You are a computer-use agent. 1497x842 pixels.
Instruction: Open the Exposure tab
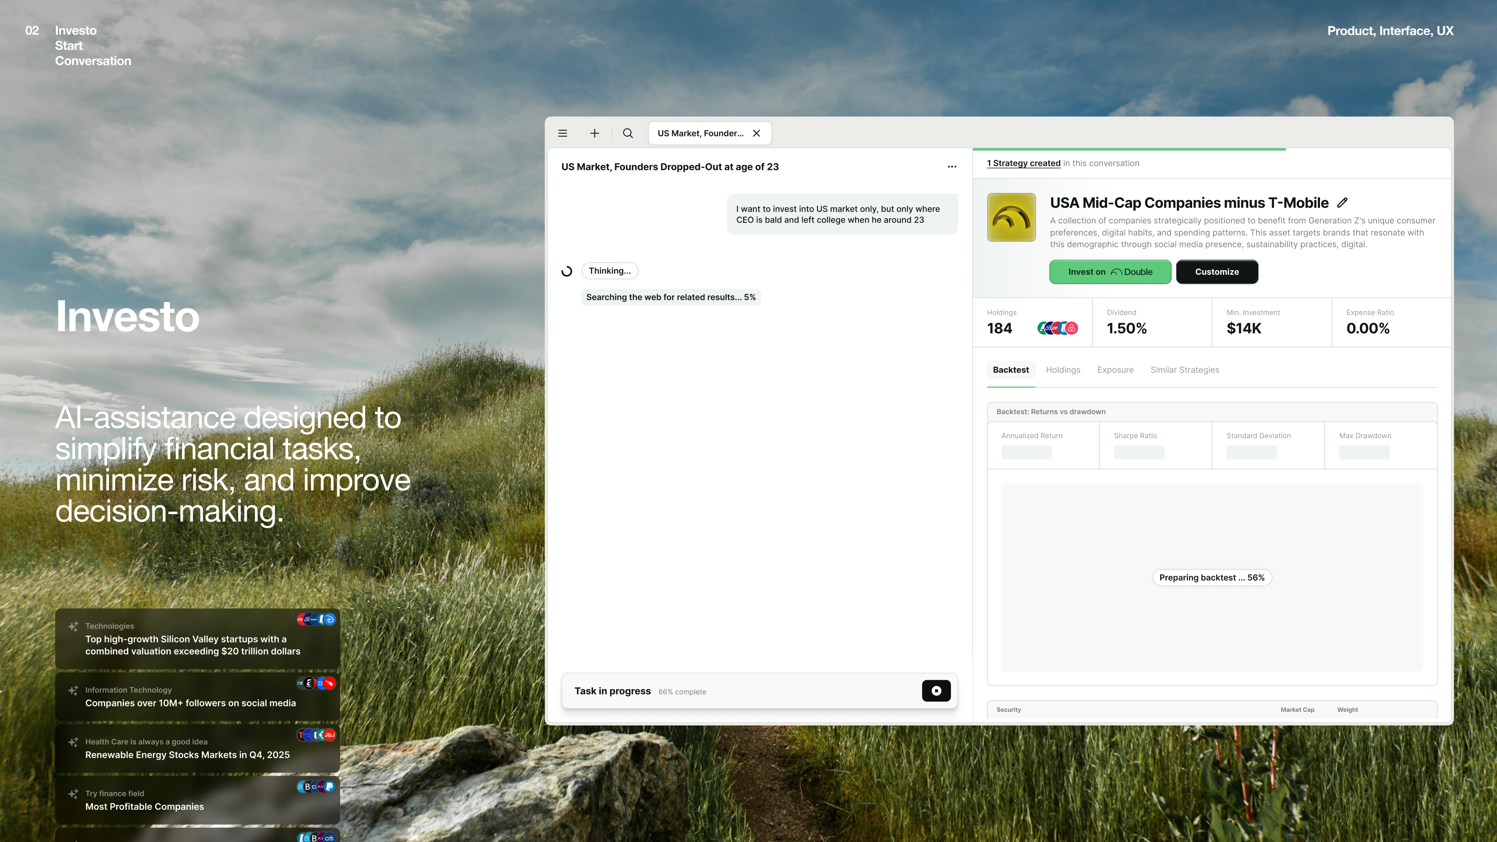tap(1115, 370)
